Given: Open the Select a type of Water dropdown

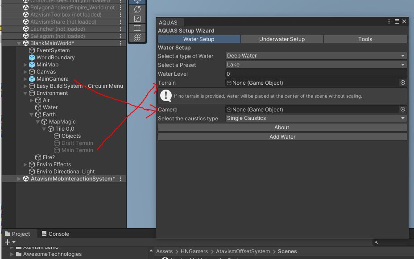Looking at the screenshot, I should [316, 56].
